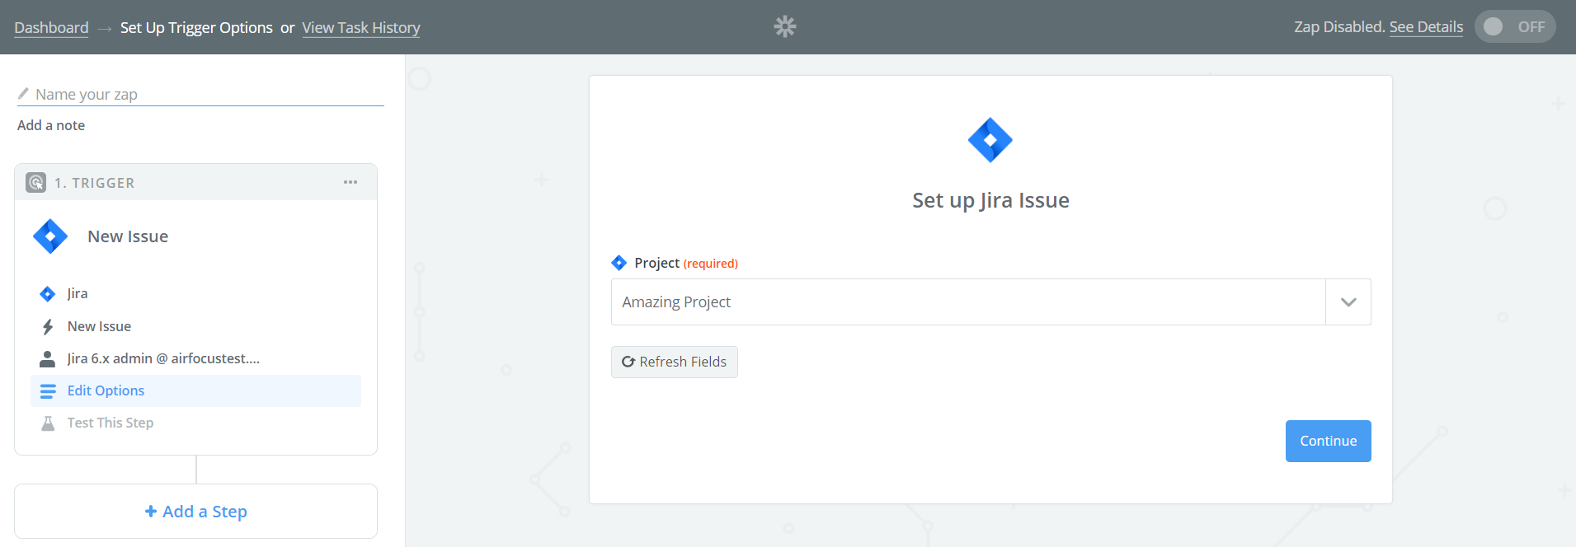Click the lightning bolt icon
Image resolution: width=1576 pixels, height=547 pixels.
click(x=48, y=327)
